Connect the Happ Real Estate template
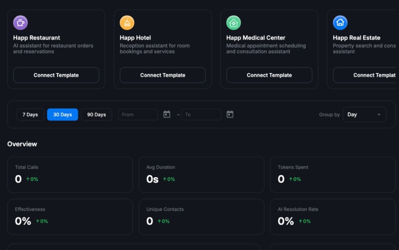The width and height of the screenshot is (399, 250). (x=366, y=75)
